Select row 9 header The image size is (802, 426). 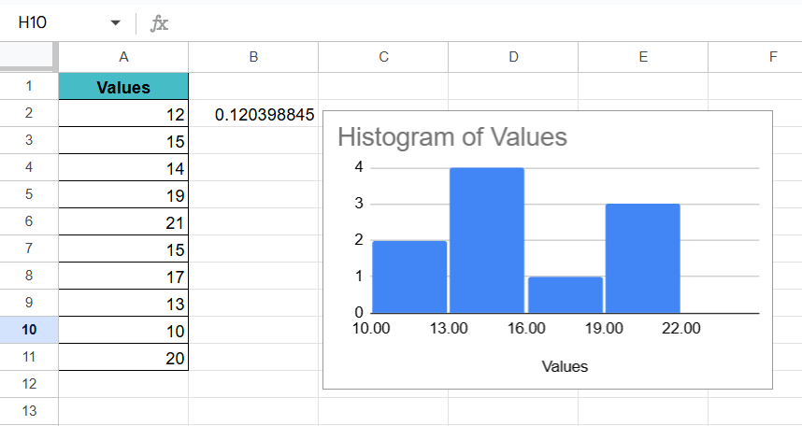(29, 303)
